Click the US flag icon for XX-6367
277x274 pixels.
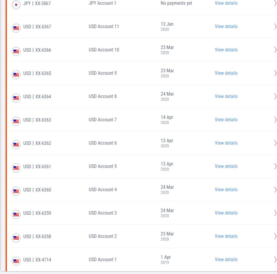click(x=16, y=28)
